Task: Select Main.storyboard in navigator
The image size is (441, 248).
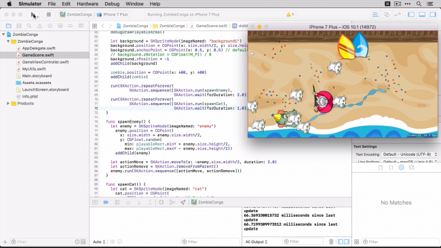Action: pyautogui.click(x=37, y=75)
